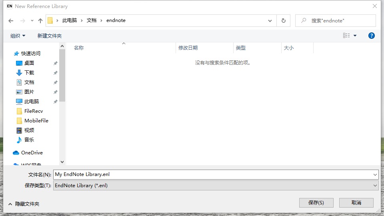Click the pin icon beside 此电脑
The image size is (384, 216).
tap(56, 101)
